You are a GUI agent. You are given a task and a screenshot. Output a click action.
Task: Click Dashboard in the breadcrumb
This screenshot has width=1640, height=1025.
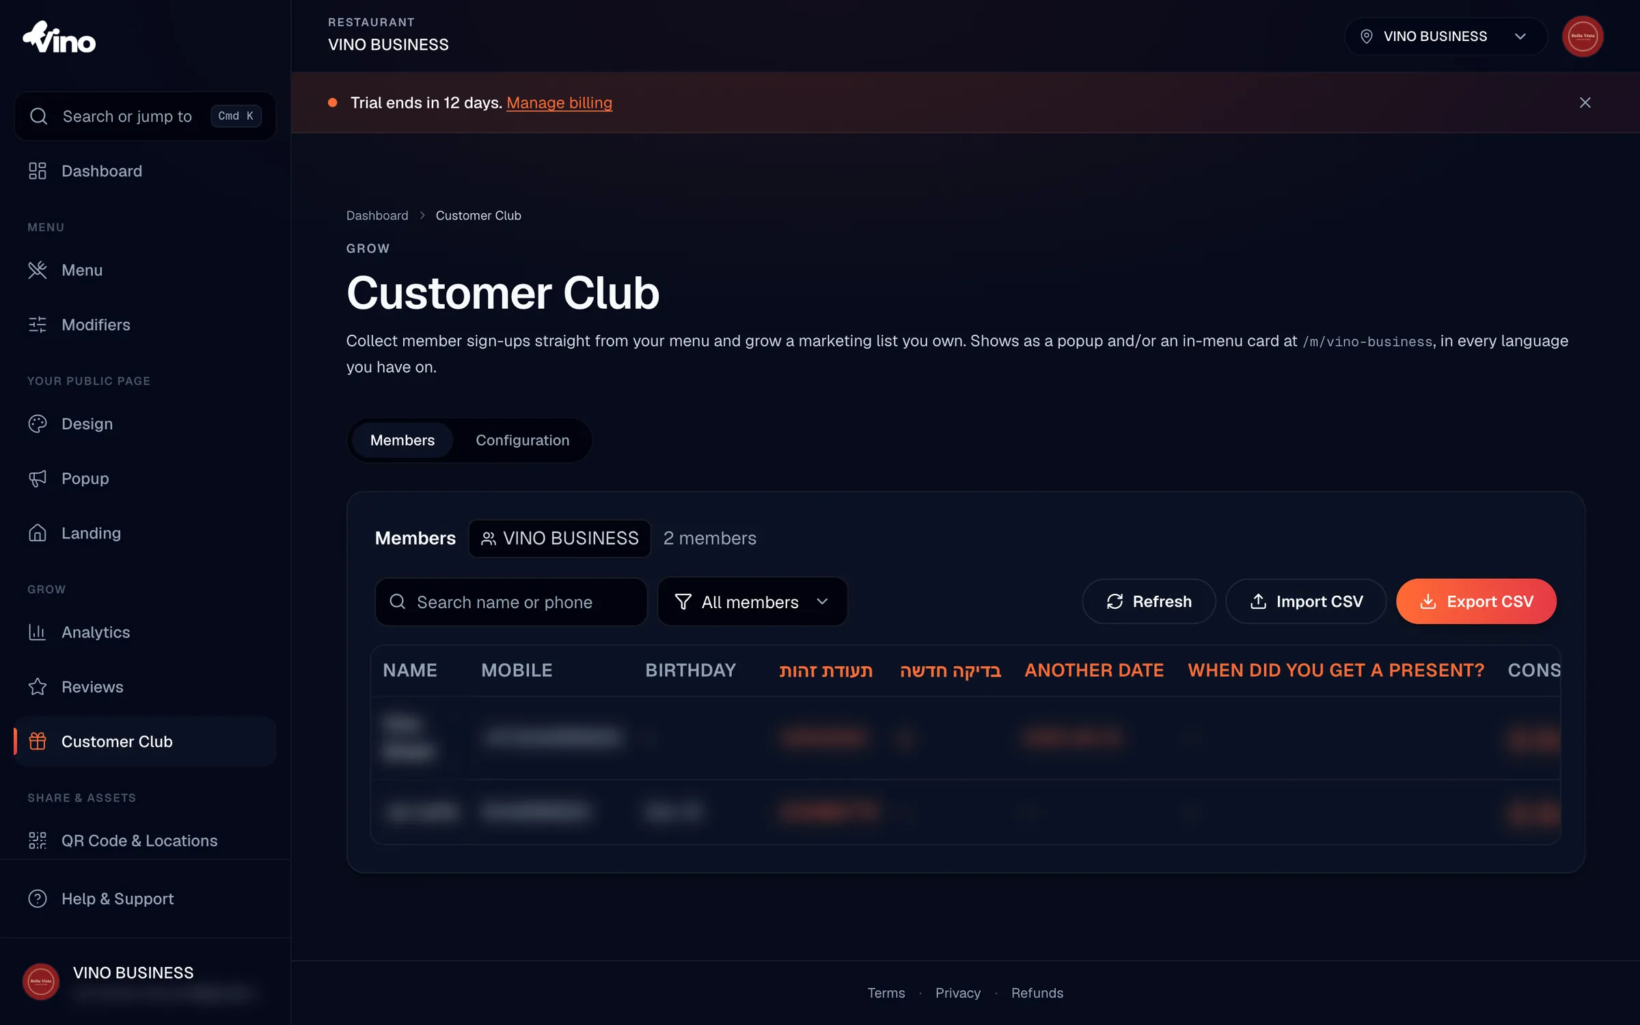pyautogui.click(x=377, y=215)
